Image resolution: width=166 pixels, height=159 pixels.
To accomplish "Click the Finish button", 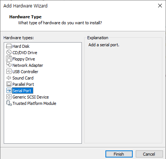I will (119, 154).
